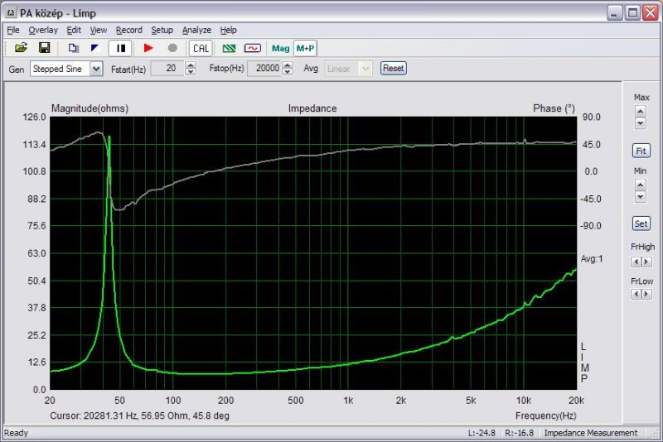Click the Fstart frequency field
Viewport: 663px width, 442px height.
tap(167, 69)
